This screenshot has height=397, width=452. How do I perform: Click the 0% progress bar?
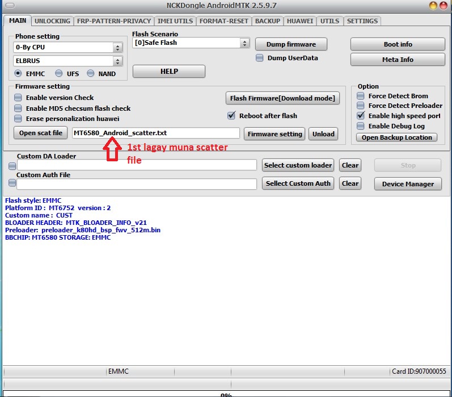226,394
